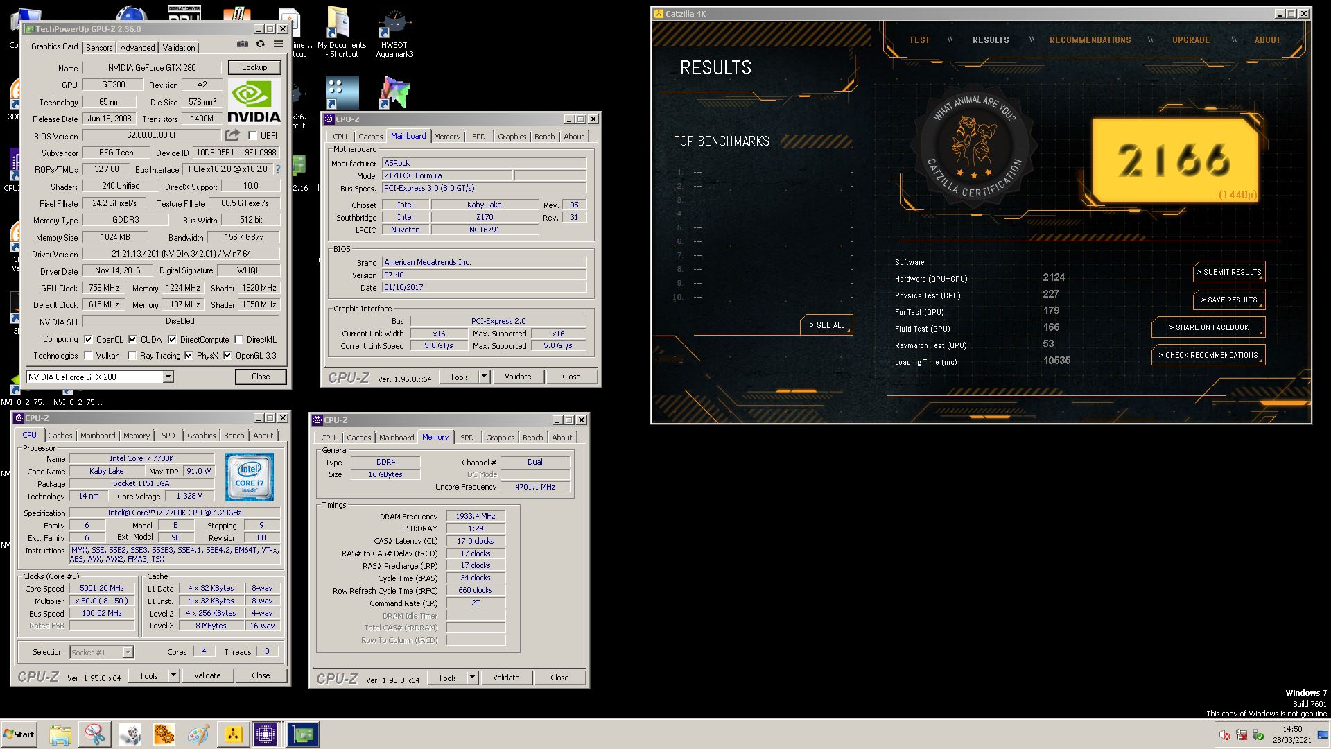Click the NVIDIA logo in GPU-Z
1331x749 pixels.
tap(254, 102)
